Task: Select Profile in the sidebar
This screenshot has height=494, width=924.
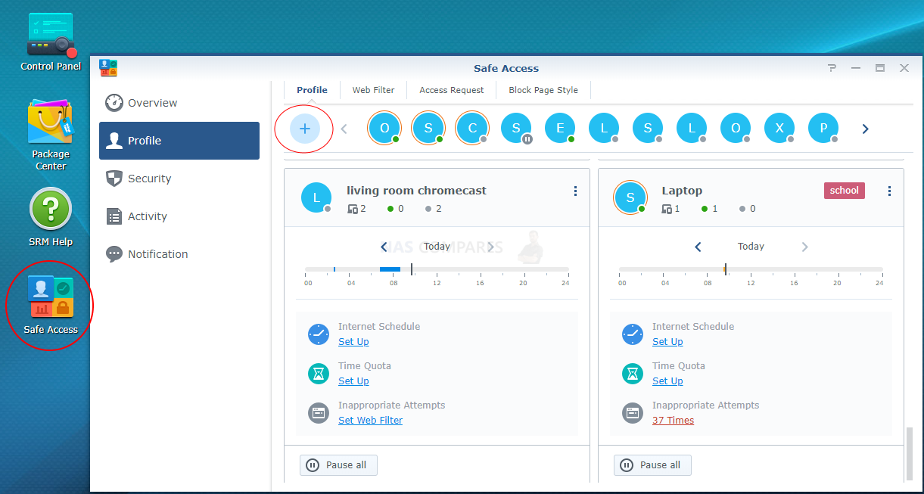Action: click(x=179, y=141)
